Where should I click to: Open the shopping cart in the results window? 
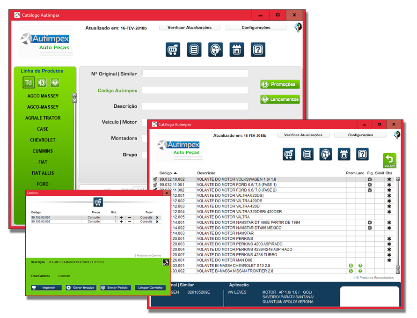tap(289, 155)
